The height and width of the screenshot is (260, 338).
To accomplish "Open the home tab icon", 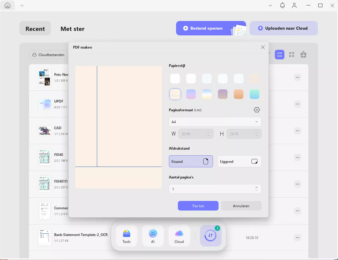I will coord(7,6).
